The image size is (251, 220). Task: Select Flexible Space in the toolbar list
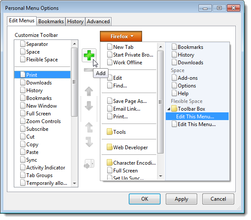[42, 60]
